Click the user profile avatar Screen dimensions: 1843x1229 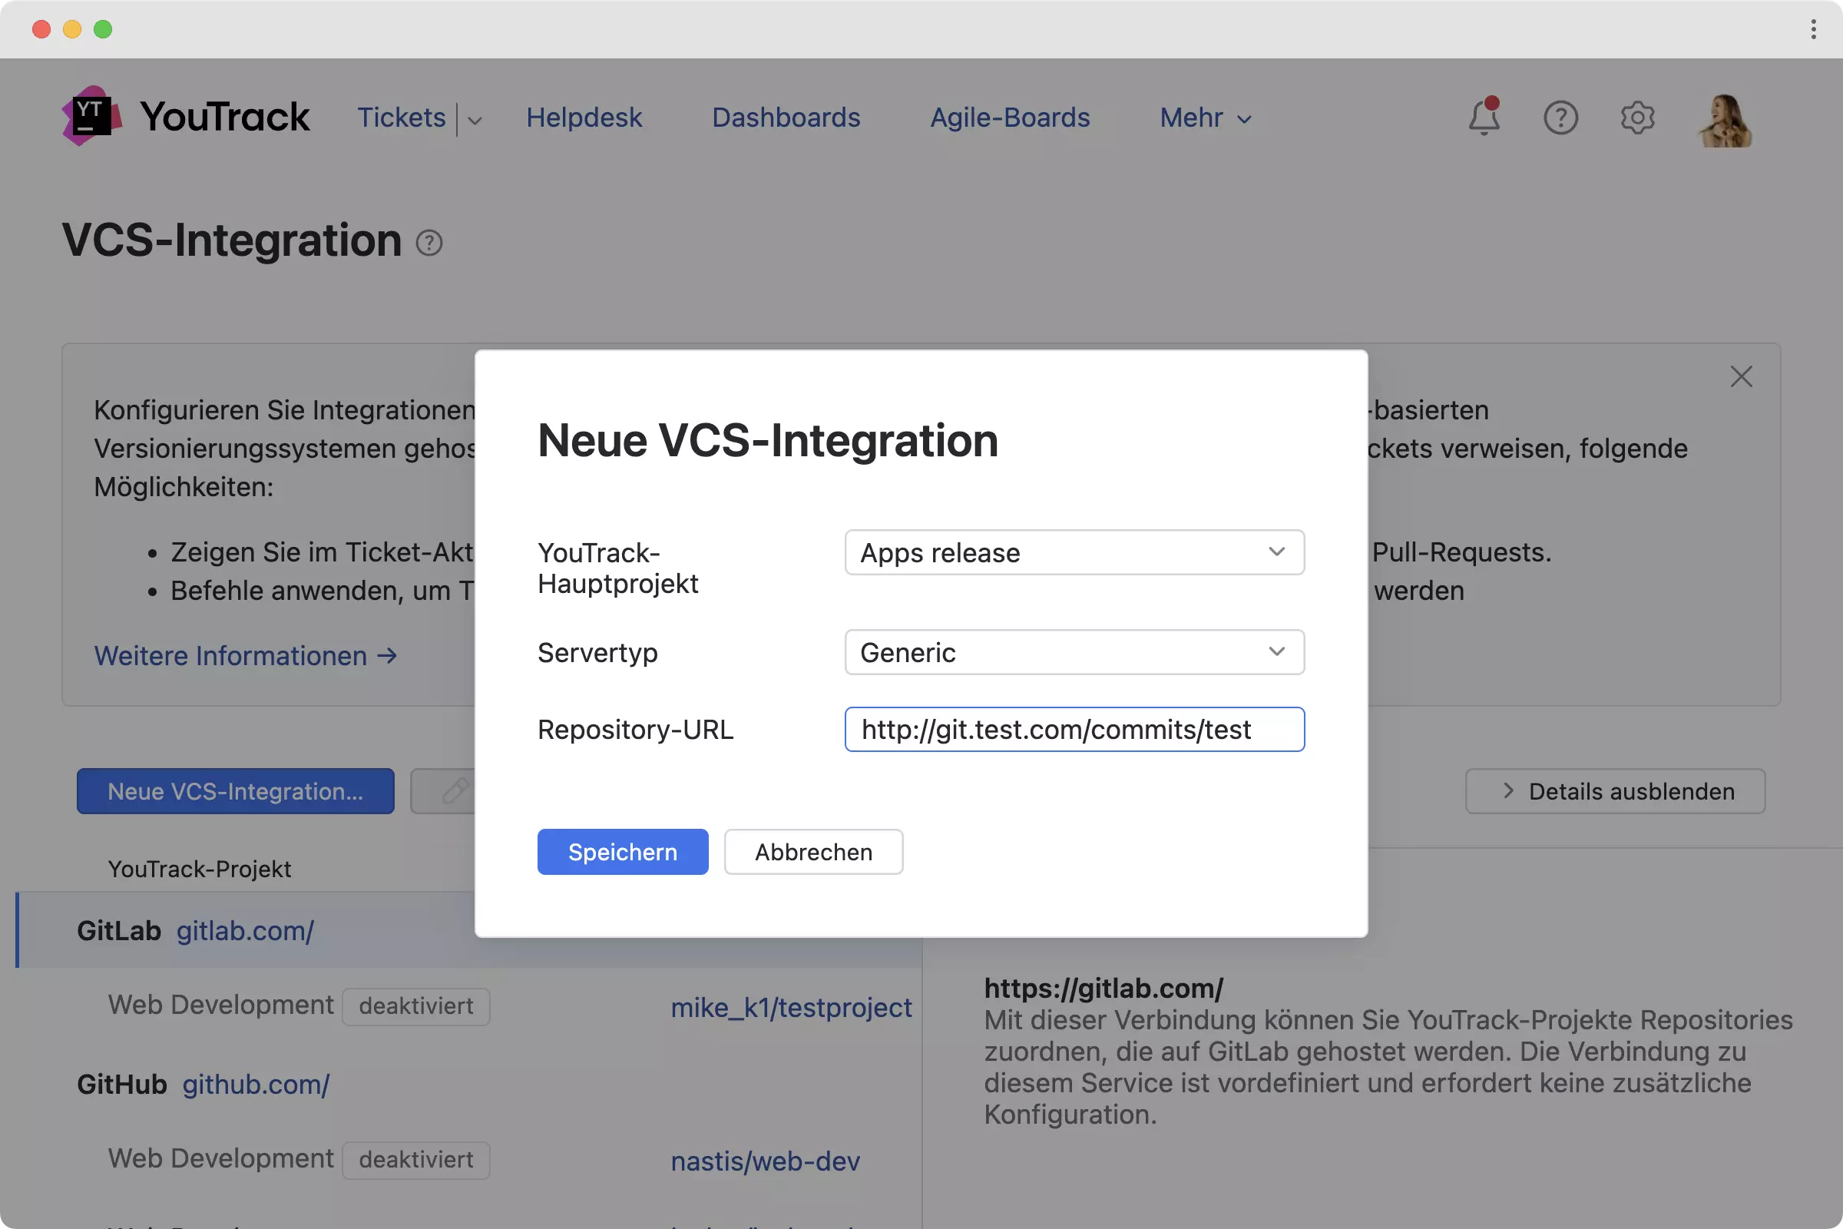click(1725, 119)
